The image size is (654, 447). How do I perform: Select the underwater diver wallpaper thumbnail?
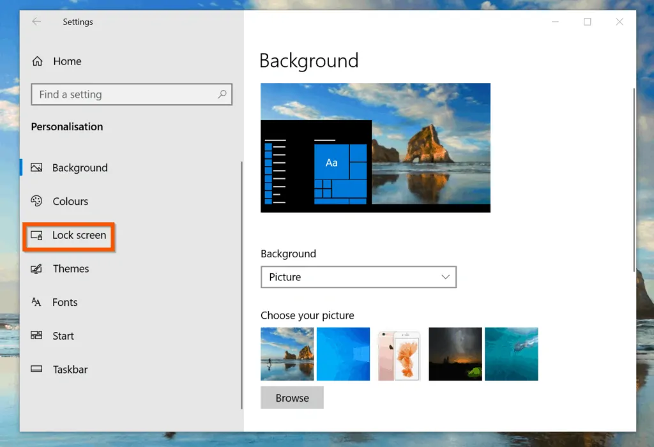(x=511, y=354)
